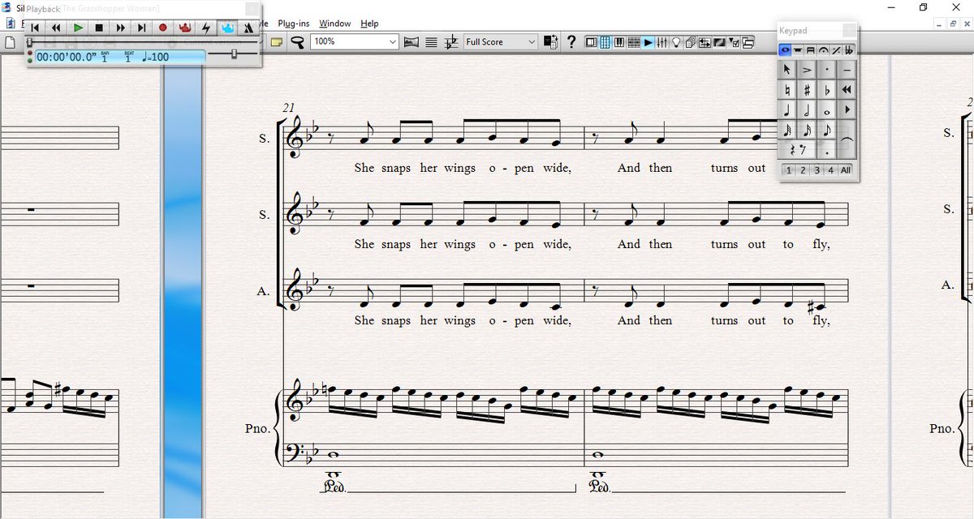Screen dimensions: 974x519
Task: Click the light bulb Ideas icon
Action: [x=676, y=42]
